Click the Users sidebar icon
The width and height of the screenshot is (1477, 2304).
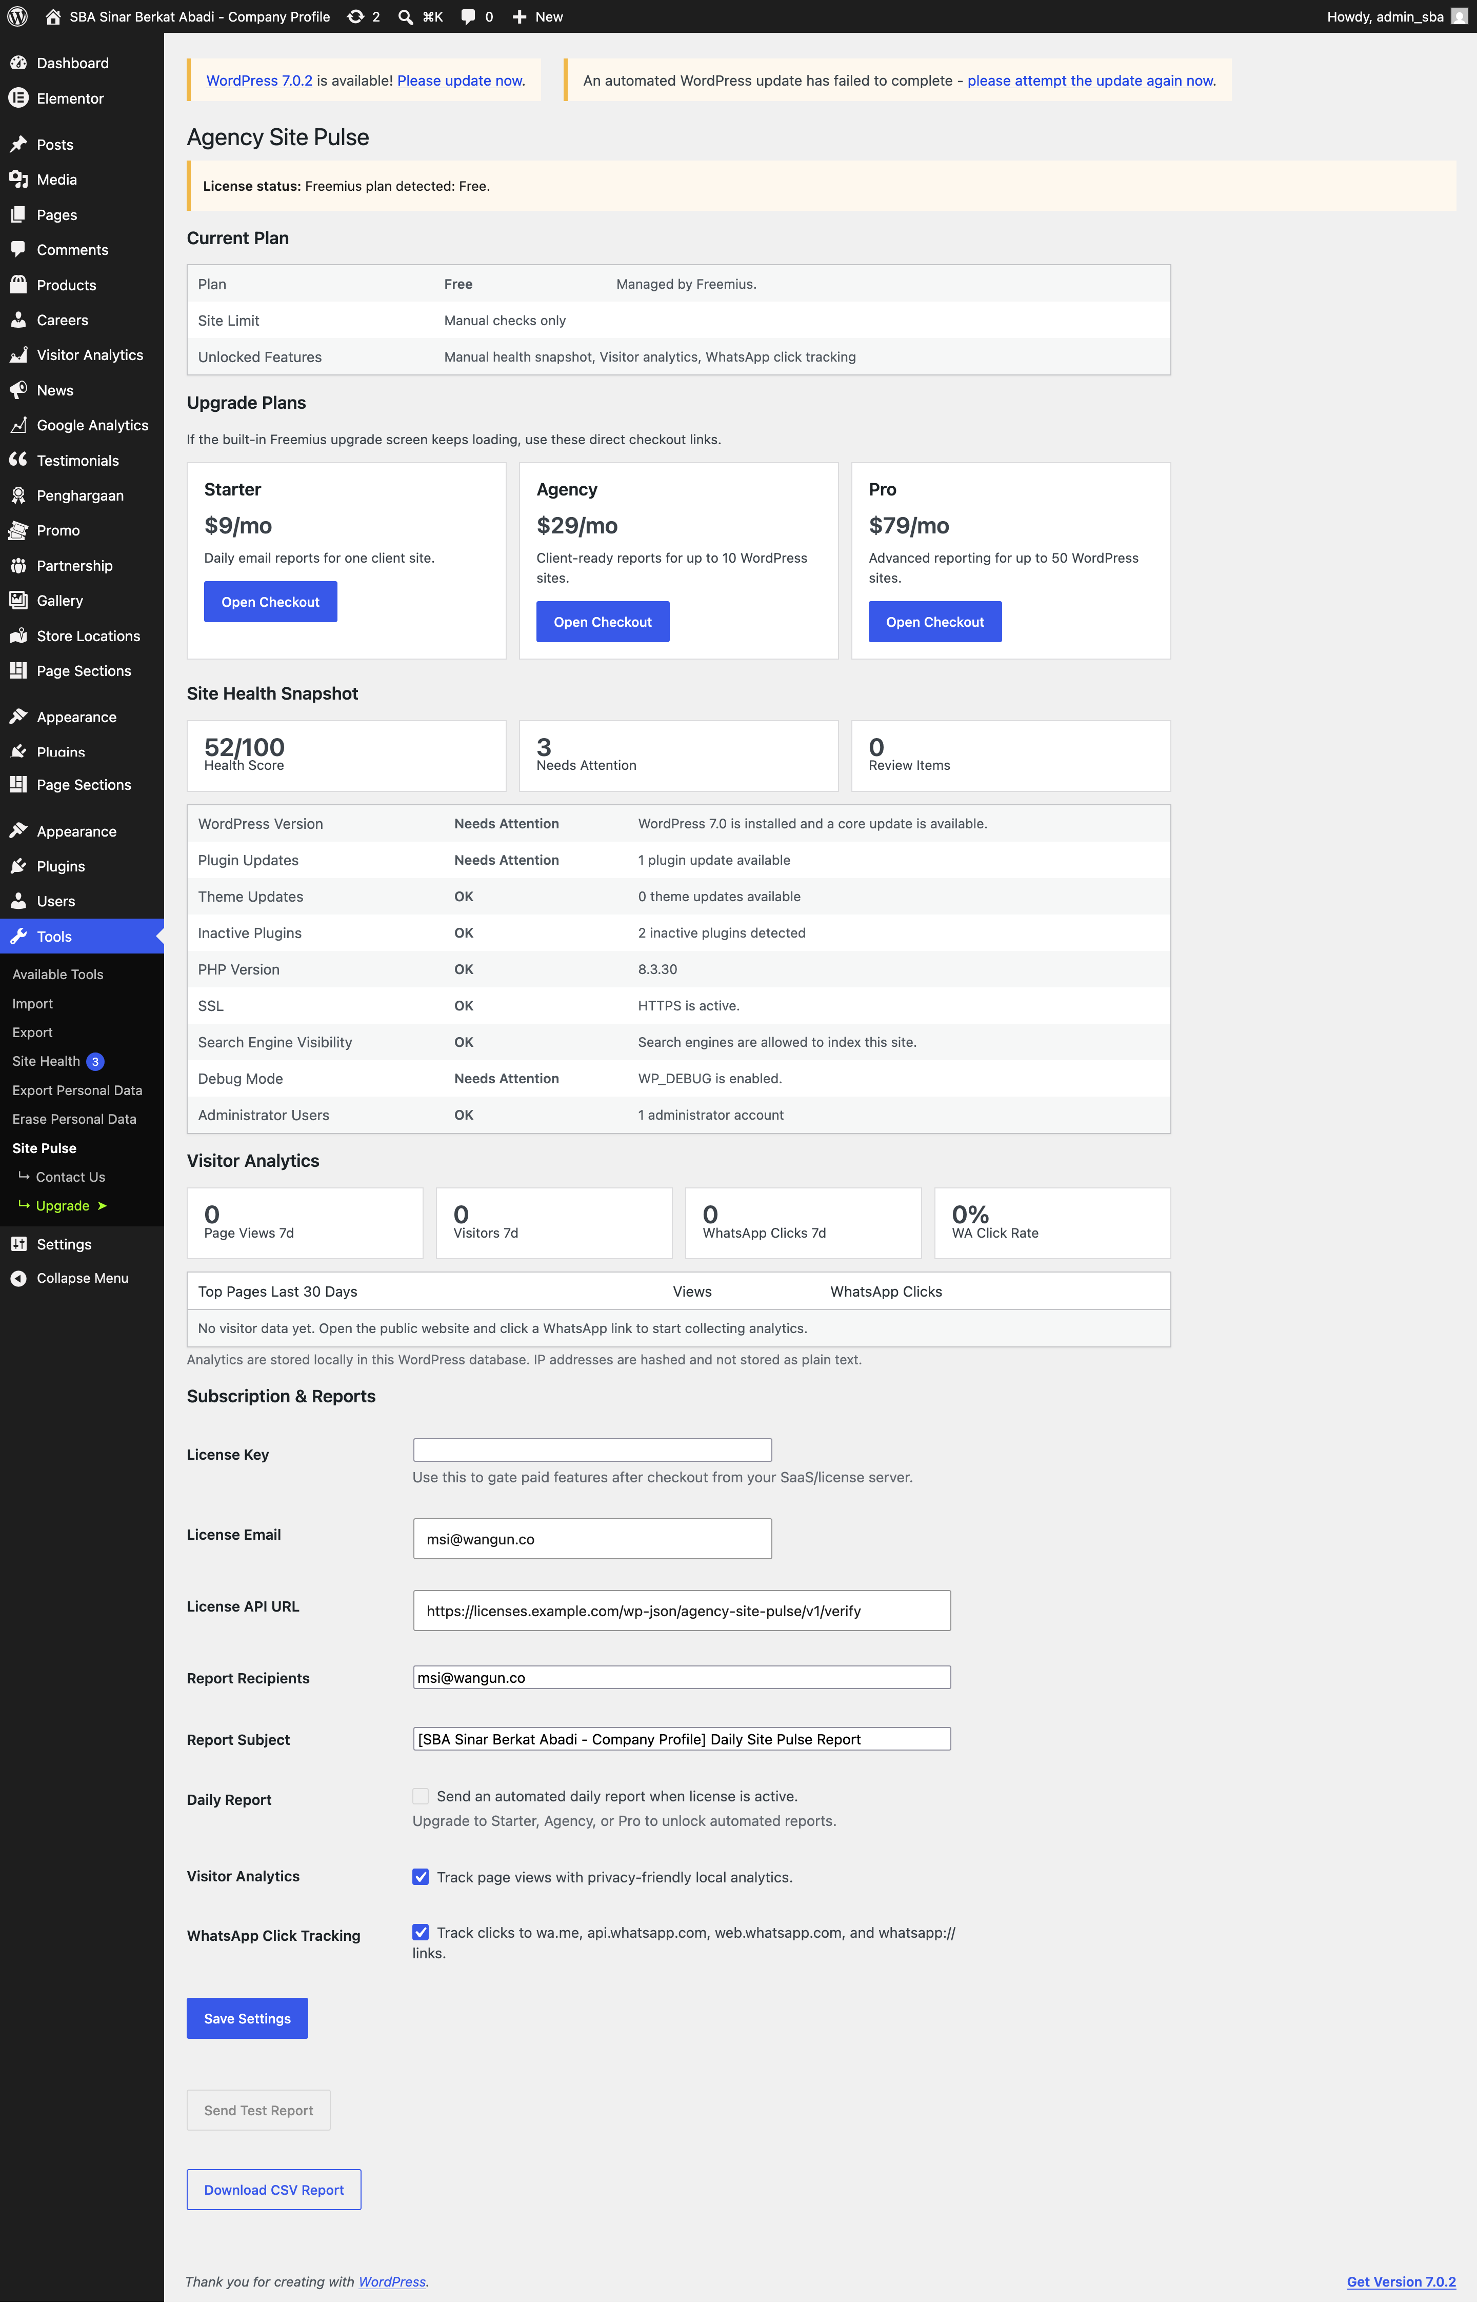pyautogui.click(x=18, y=902)
